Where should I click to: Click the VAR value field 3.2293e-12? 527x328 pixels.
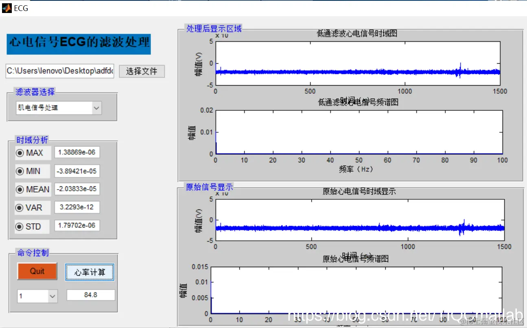(x=77, y=207)
